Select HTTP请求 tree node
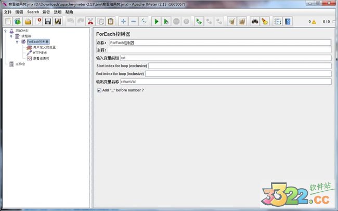 40,53
